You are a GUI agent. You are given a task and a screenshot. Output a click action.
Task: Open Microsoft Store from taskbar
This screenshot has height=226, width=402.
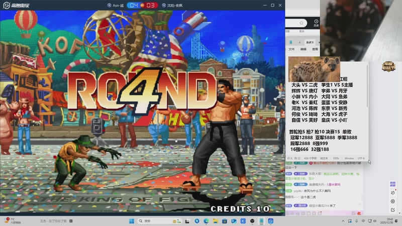point(225,221)
